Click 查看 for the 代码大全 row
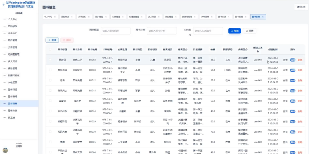Image resolution: width=309 pixels, height=154 pixels. click(285, 132)
